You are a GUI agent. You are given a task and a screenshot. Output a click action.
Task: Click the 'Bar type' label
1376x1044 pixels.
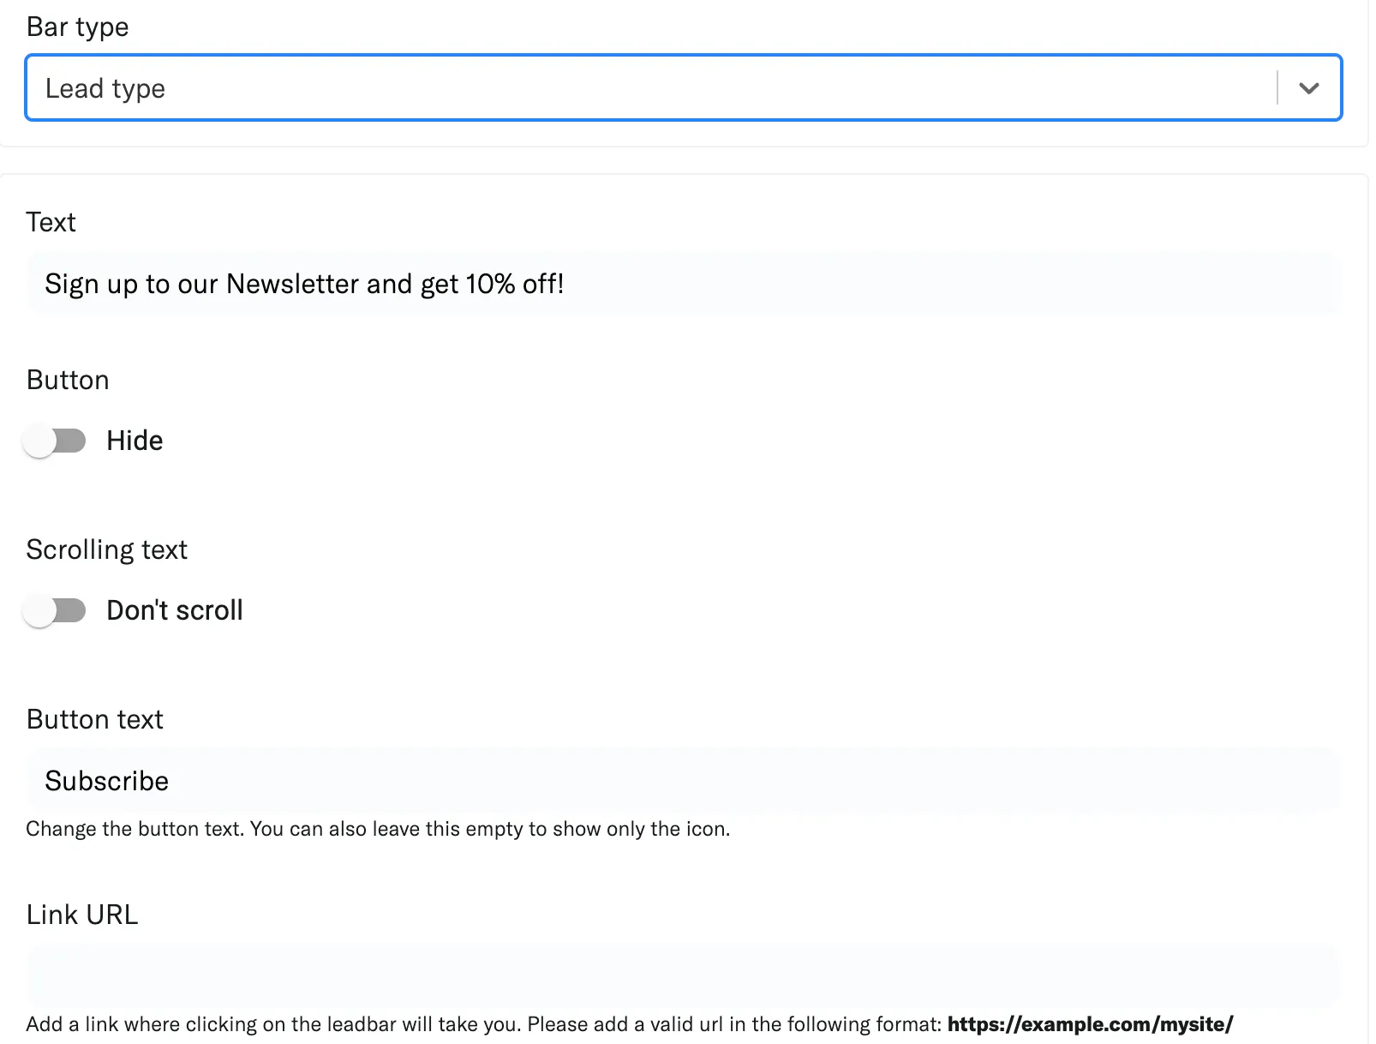78,27
